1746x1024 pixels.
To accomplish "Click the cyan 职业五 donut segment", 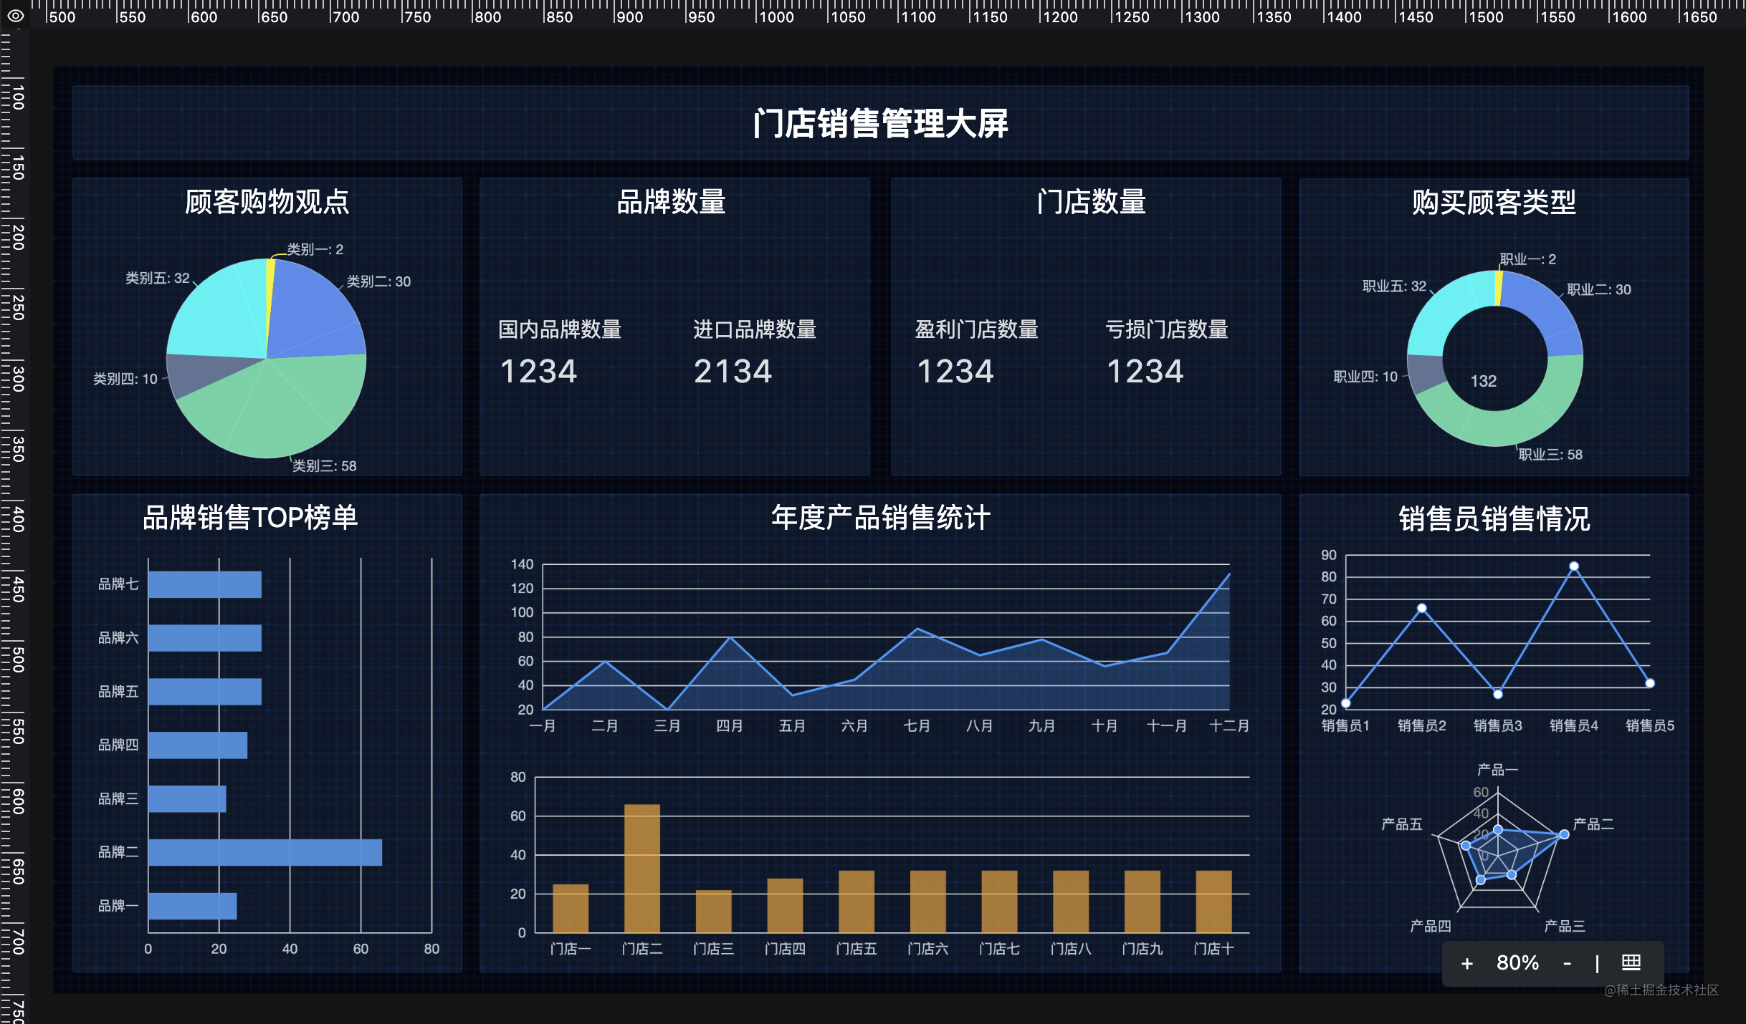I will (x=1444, y=308).
